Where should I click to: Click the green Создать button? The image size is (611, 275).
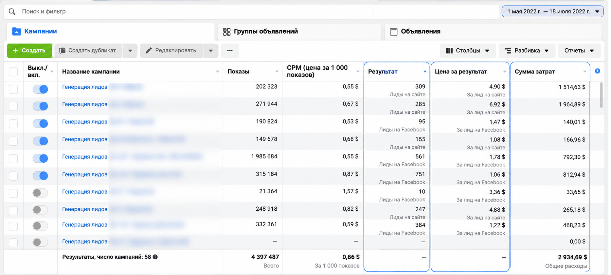[29, 51]
